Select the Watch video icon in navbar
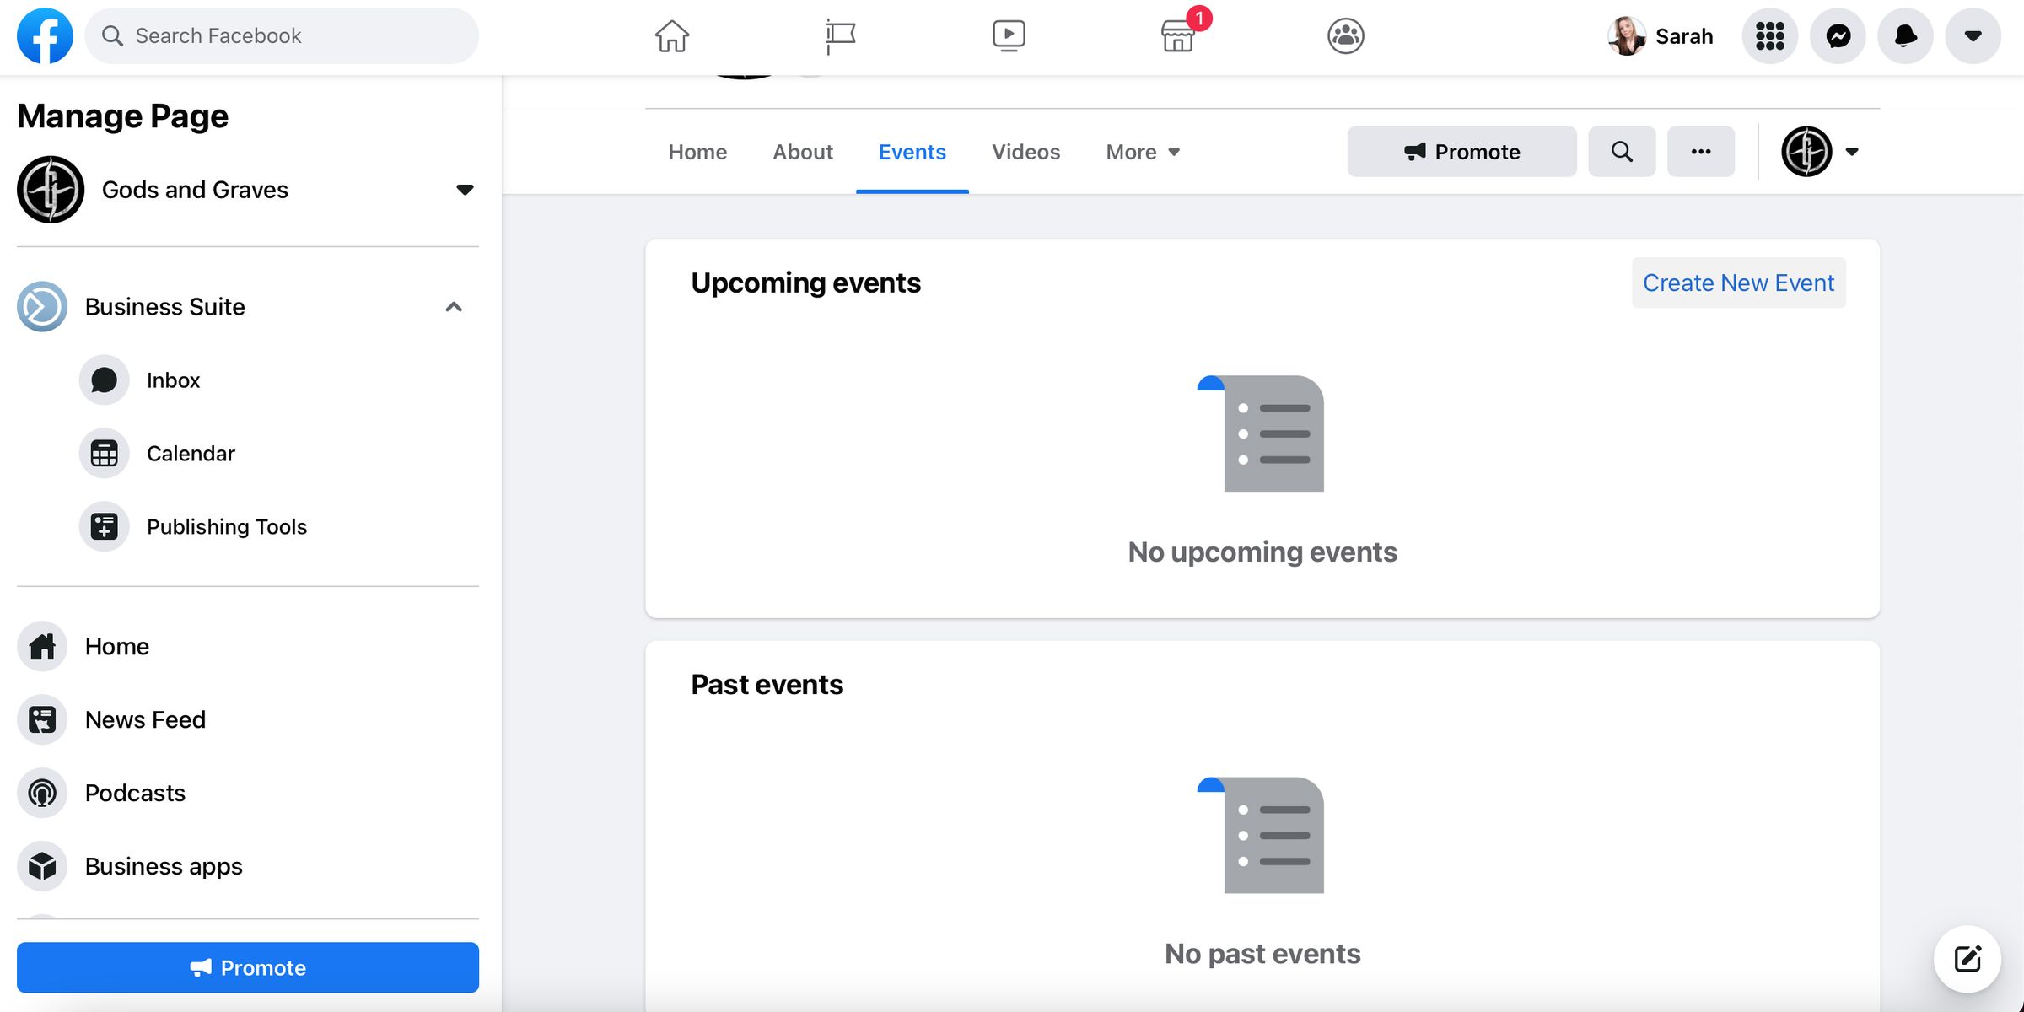Screen dimensions: 2024x1012 point(1008,35)
